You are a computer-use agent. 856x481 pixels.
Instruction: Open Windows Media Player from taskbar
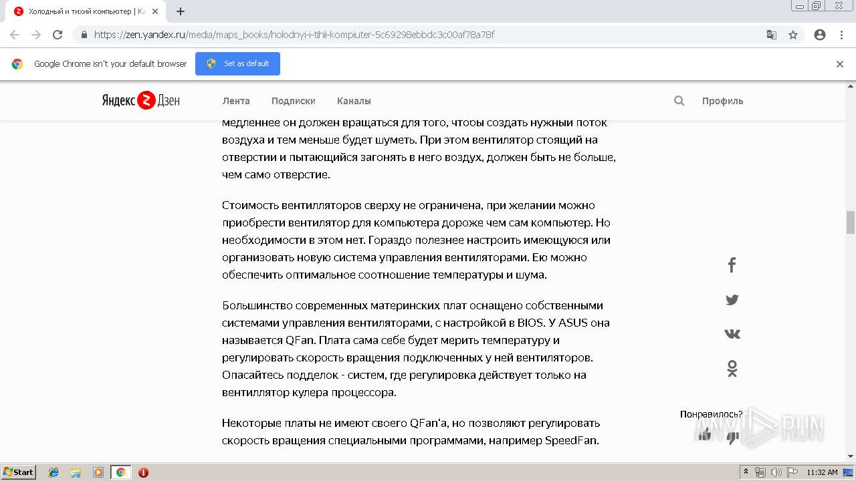pyautogui.click(x=98, y=472)
